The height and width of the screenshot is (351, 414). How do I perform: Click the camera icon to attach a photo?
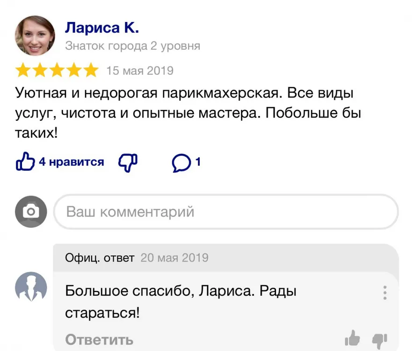[x=31, y=212]
